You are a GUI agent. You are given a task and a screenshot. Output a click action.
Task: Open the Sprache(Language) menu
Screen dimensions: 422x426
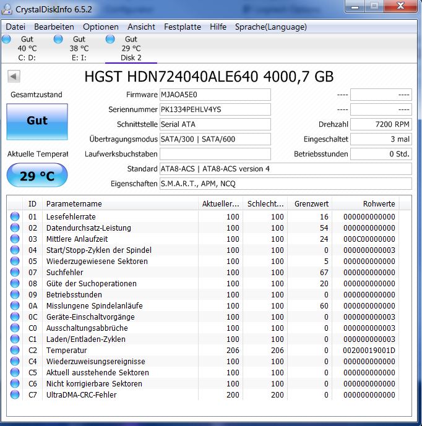click(271, 27)
